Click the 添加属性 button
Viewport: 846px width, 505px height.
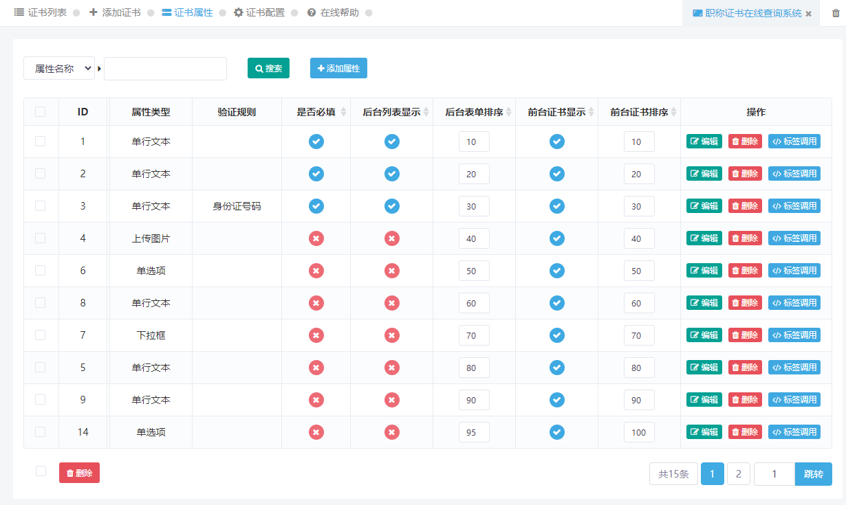pos(338,69)
